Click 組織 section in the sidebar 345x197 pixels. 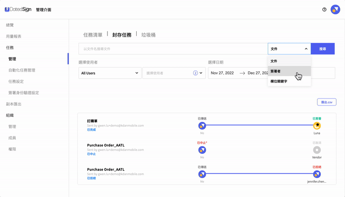pyautogui.click(x=9, y=115)
